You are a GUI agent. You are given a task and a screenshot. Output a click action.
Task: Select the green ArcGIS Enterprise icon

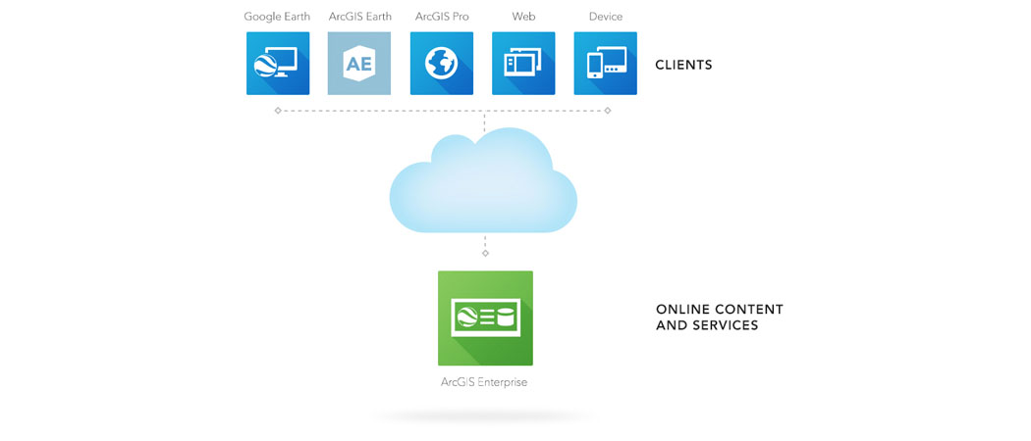click(x=485, y=318)
